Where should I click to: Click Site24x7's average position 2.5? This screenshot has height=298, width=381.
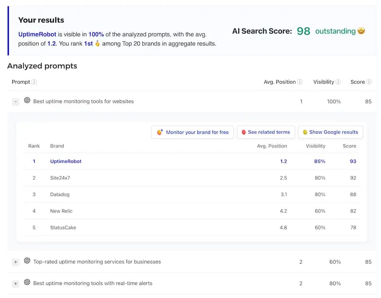(283, 178)
